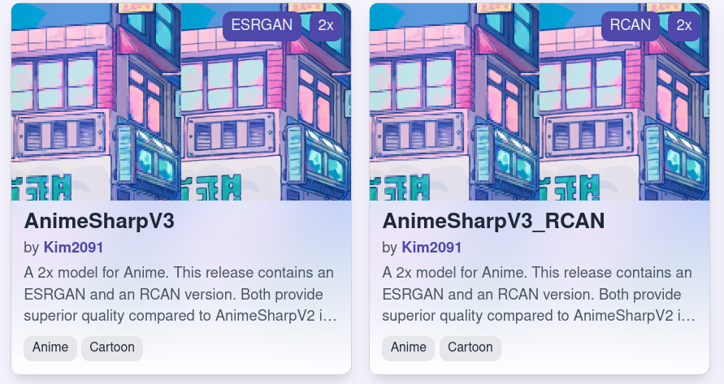This screenshot has width=724, height=384.
Task: Click pixelated left half of AnimeSharpV3 preview
Action: coord(96,102)
